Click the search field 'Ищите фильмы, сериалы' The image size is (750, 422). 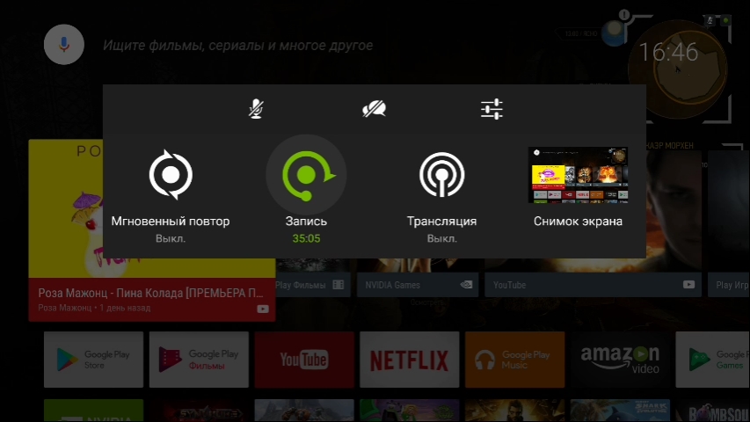coord(237,45)
